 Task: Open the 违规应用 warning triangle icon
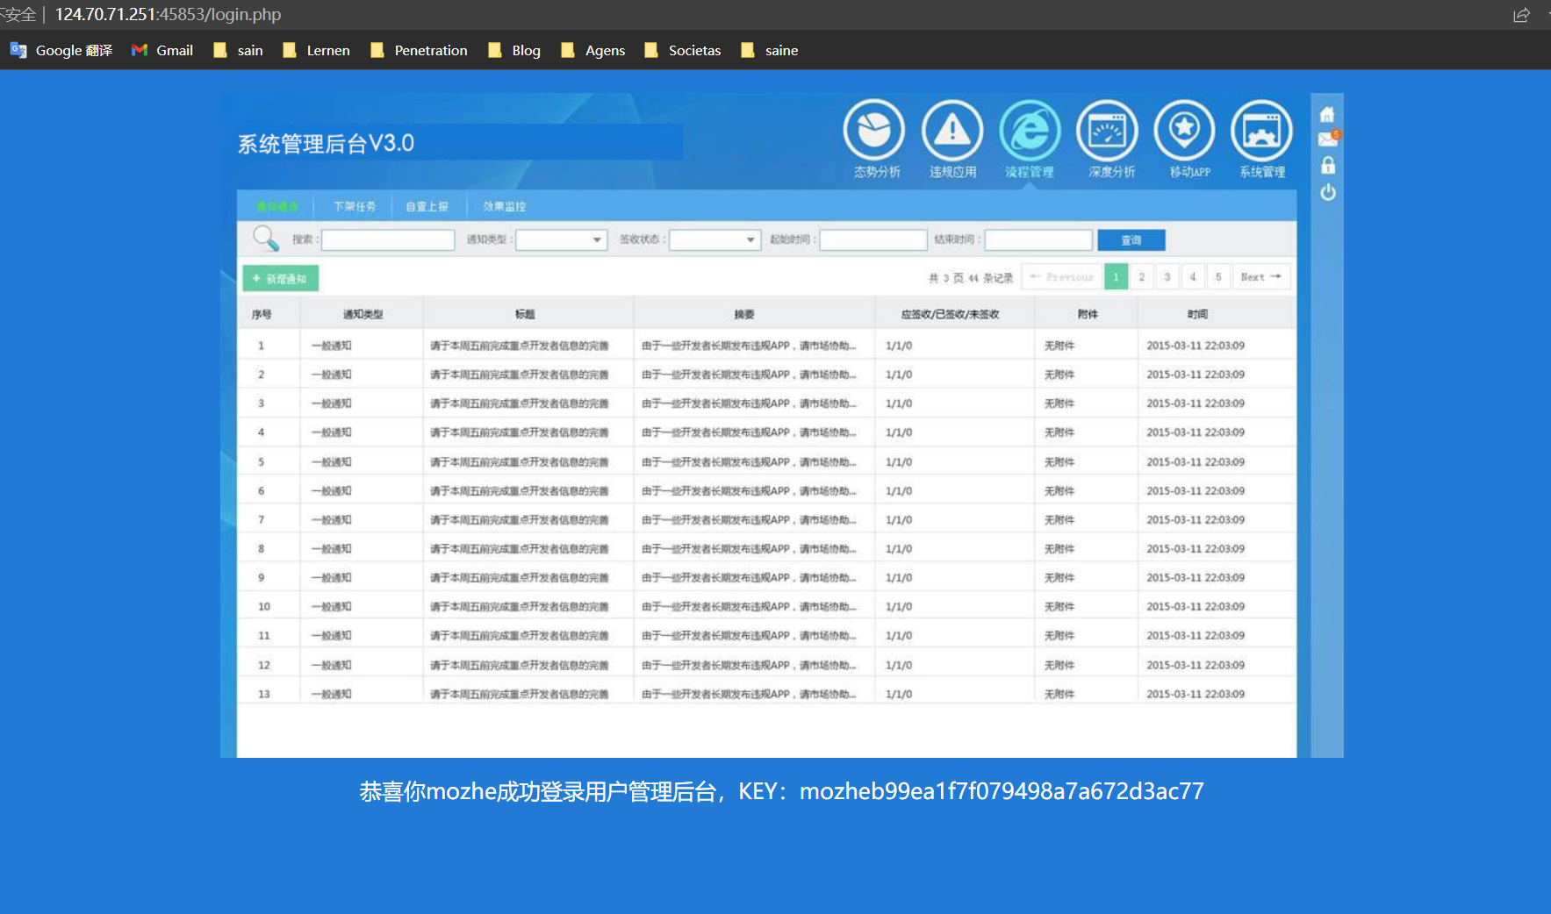click(952, 131)
